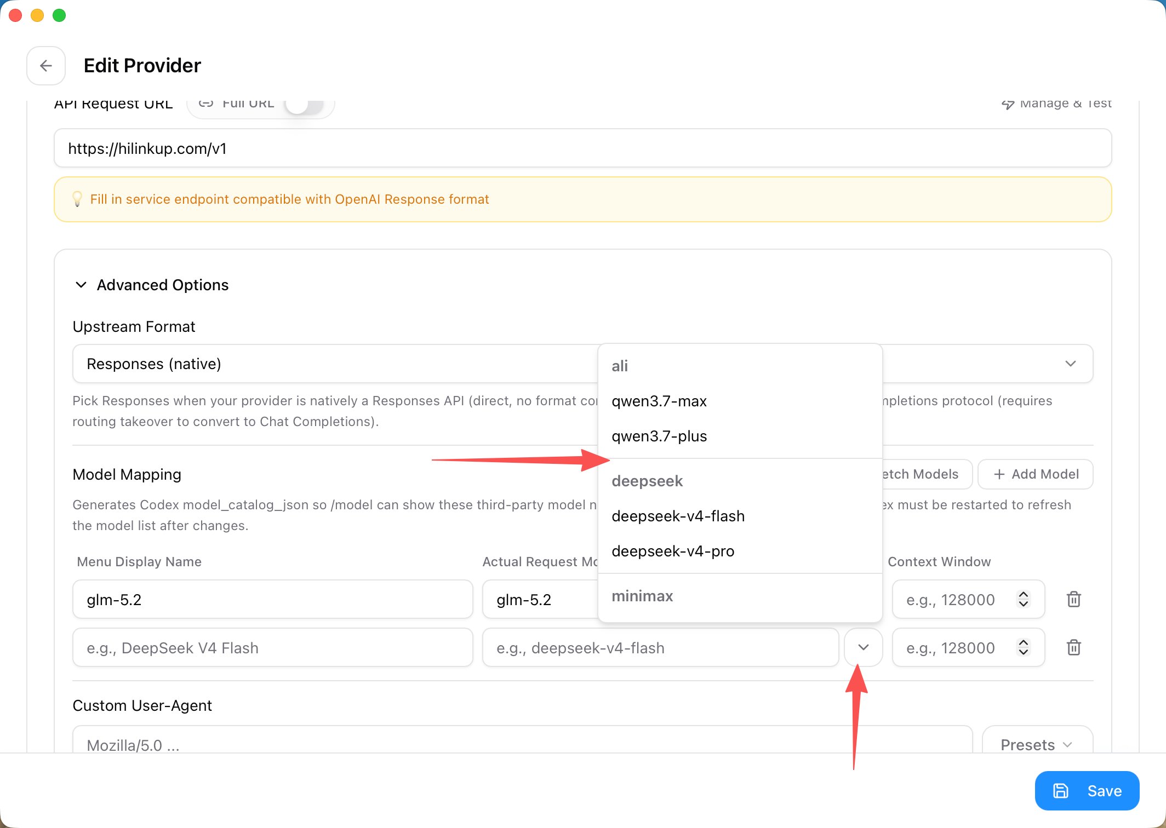The image size is (1166, 828).
Task: Save the provider settings
Action: pos(1087,791)
